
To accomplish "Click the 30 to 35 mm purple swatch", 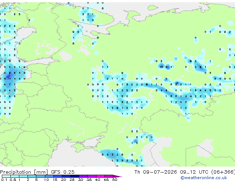I will 83,176.
